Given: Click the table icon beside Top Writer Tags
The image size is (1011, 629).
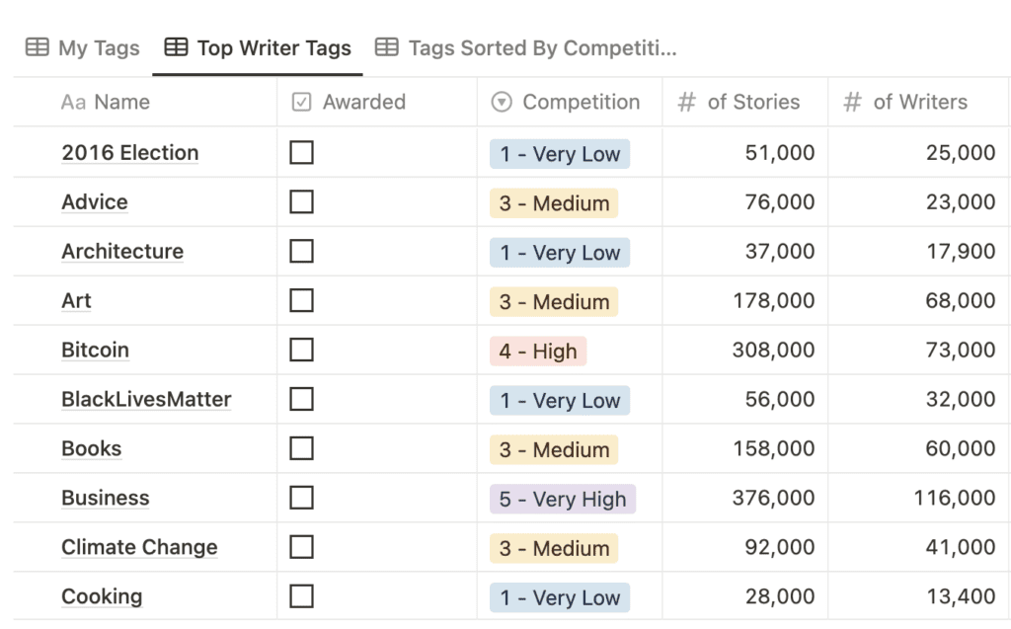Looking at the screenshot, I should pyautogui.click(x=176, y=47).
